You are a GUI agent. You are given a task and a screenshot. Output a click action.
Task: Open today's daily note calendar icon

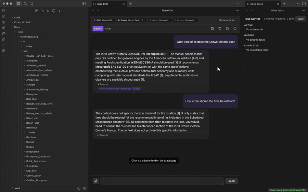tap(4, 33)
